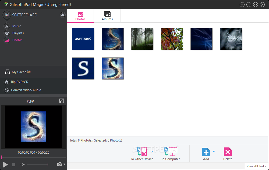Click the preview image in player
This screenshot has width=269, height=170.
(x=33, y=127)
